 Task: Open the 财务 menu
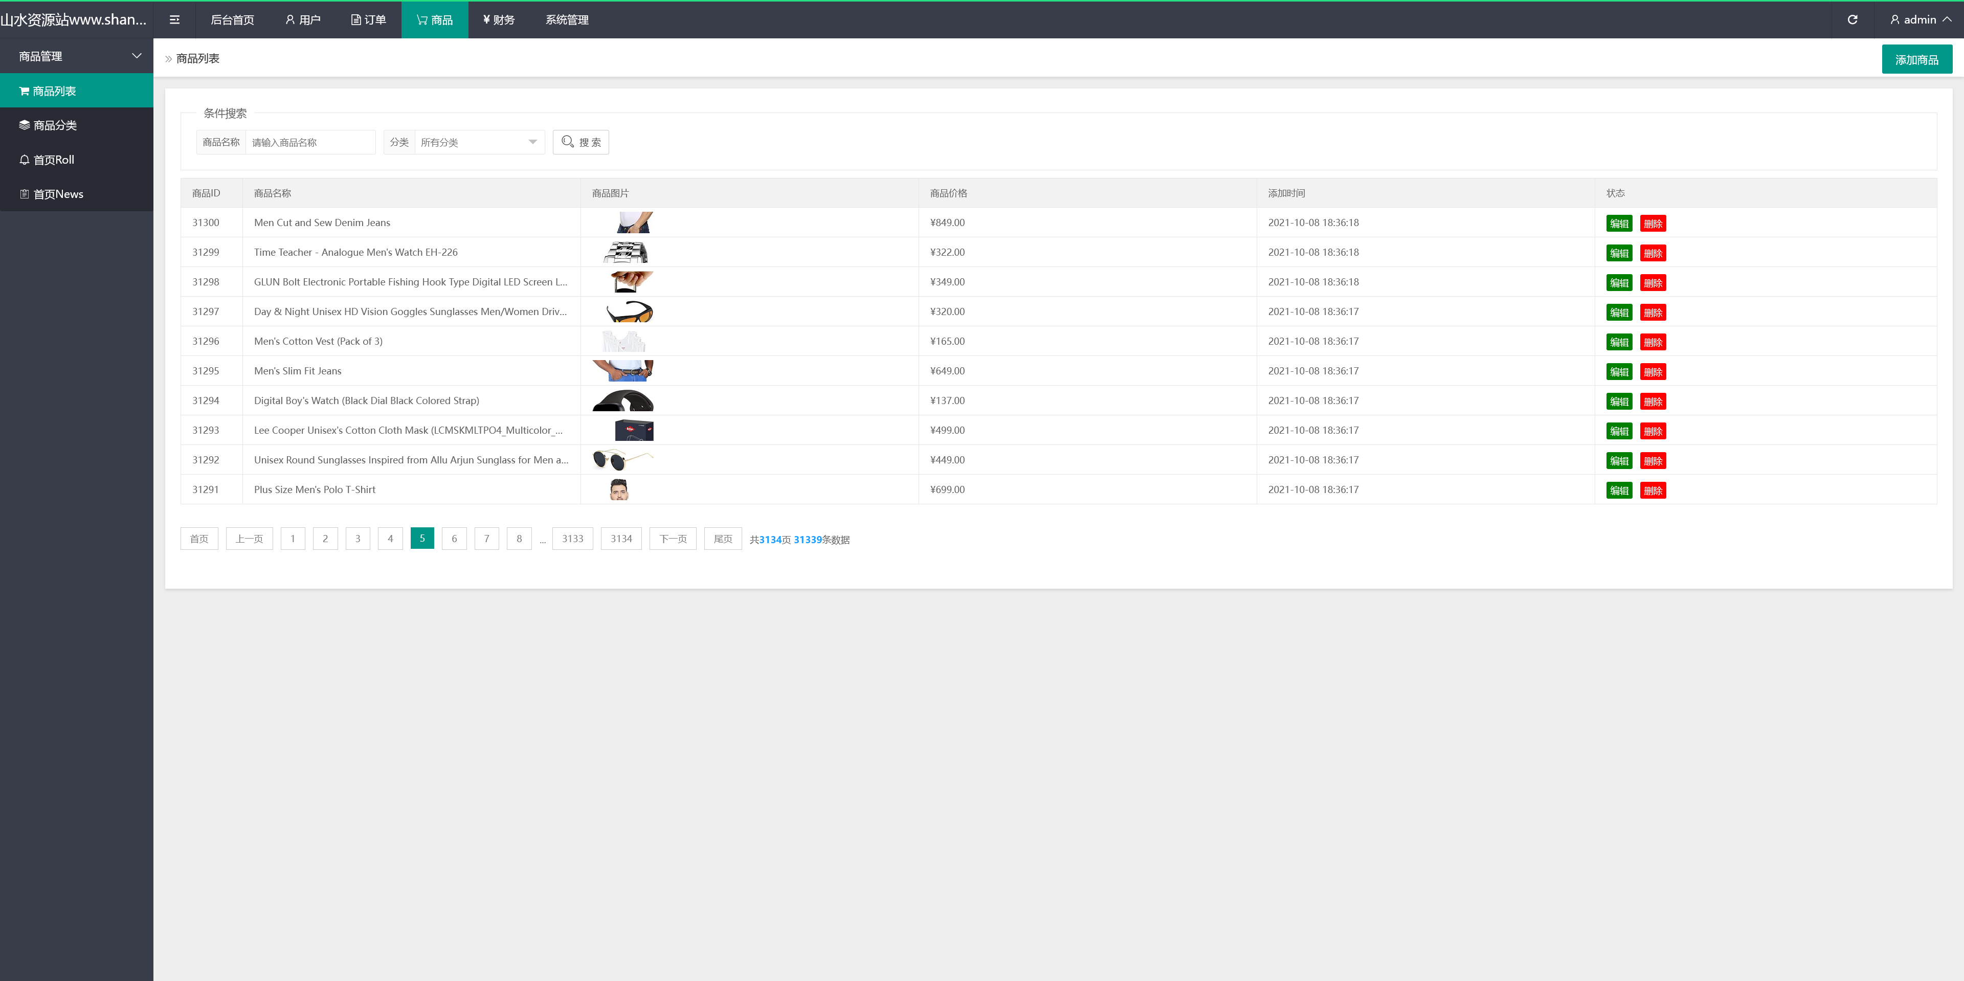(499, 20)
